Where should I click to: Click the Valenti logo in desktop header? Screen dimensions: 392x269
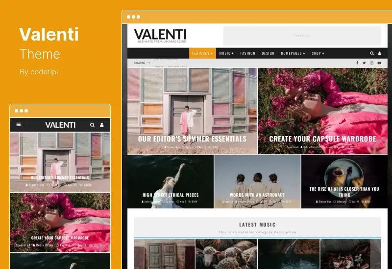point(160,36)
